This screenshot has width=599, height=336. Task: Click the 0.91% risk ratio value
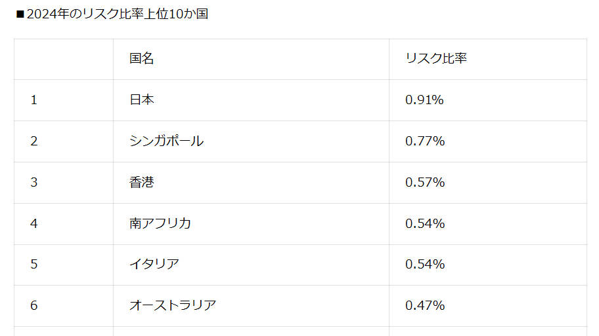click(424, 100)
